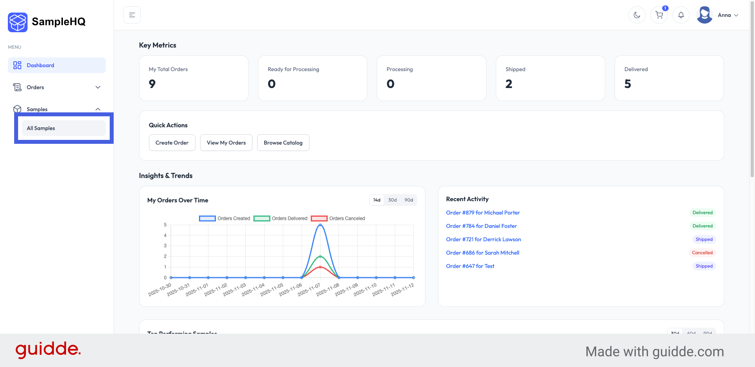Toggle the sidebar hamburger menu icon

132,15
